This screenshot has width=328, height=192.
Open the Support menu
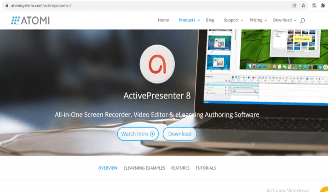[231, 20]
